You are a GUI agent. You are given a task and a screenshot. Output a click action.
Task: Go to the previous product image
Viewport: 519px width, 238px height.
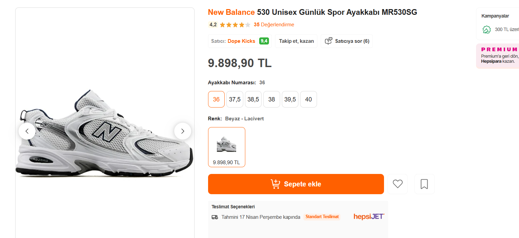27,131
